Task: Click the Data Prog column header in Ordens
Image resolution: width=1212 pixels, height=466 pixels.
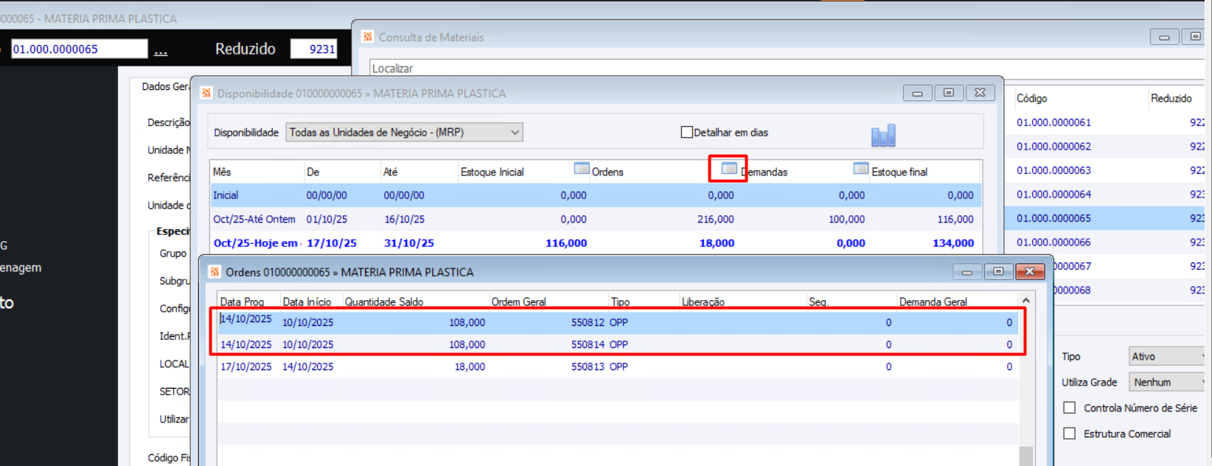Action: [x=243, y=302]
